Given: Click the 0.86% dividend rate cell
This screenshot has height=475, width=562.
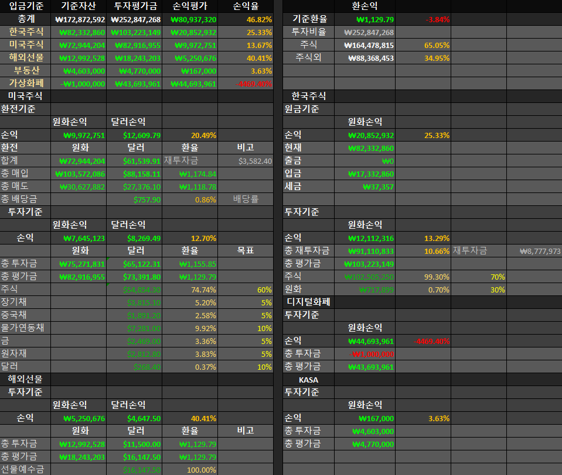Looking at the screenshot, I should (190, 199).
